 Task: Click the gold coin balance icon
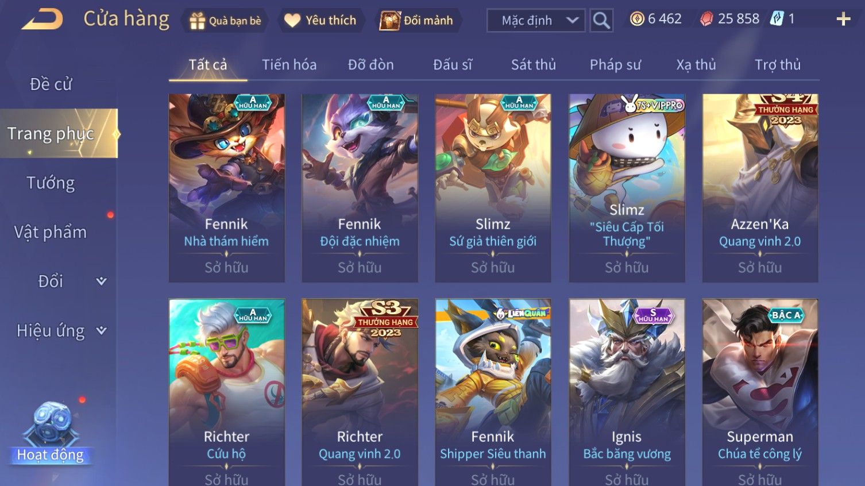tap(637, 19)
